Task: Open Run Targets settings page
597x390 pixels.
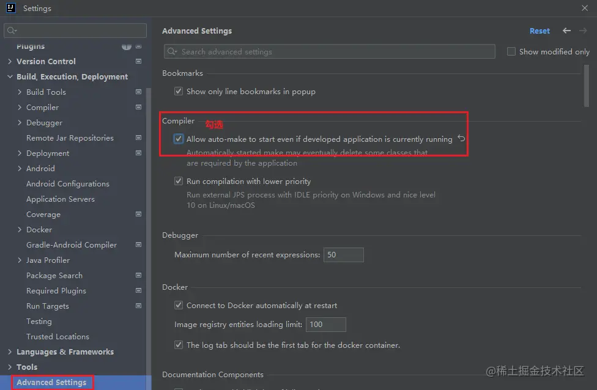Action: [48, 306]
